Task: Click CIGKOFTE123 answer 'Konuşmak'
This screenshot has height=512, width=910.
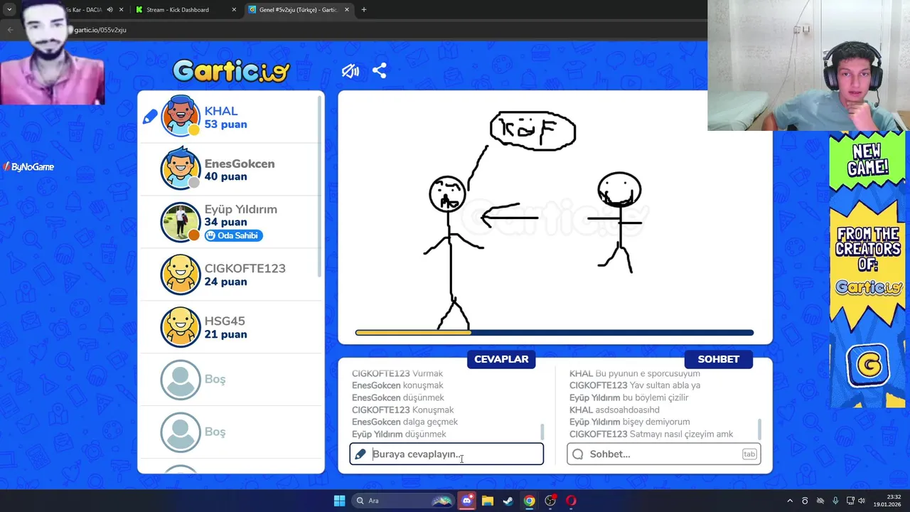Action: coord(433,410)
